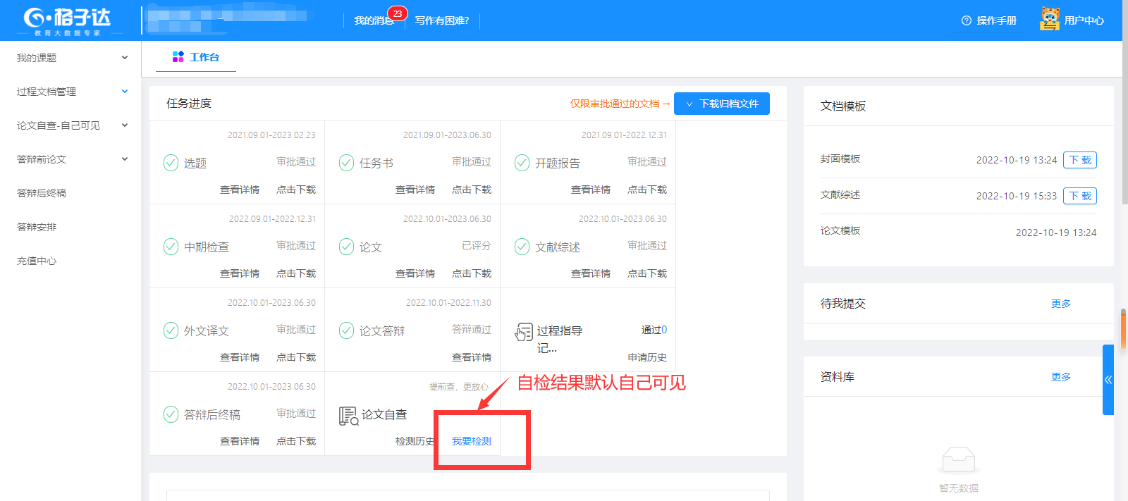Open the messages badge showing 23
1128x501 pixels.
point(397,14)
